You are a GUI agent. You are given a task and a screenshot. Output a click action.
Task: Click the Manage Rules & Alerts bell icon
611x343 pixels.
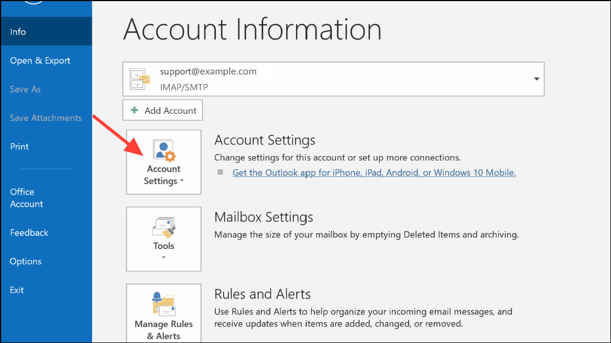[x=163, y=303]
